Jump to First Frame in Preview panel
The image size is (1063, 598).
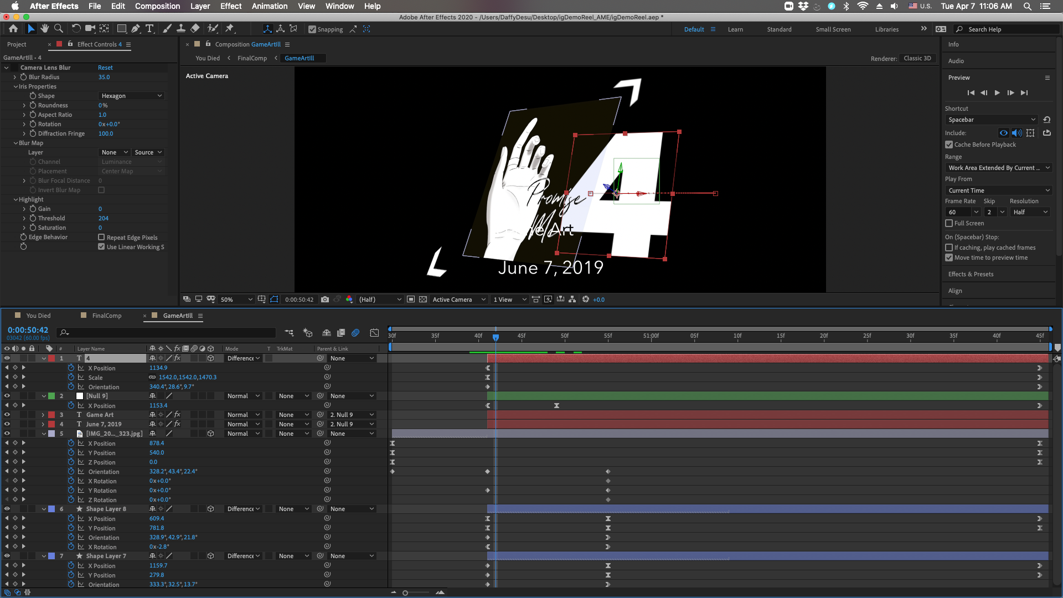971,93
